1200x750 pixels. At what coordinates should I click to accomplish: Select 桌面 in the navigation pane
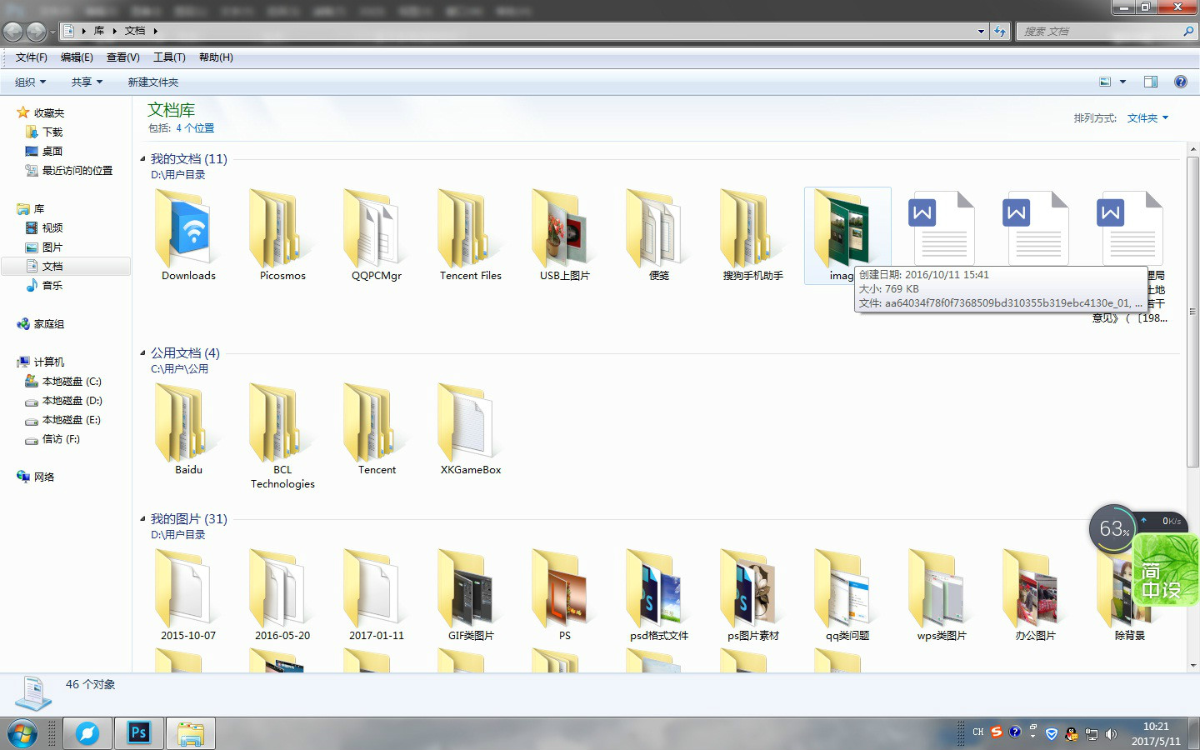coord(52,152)
